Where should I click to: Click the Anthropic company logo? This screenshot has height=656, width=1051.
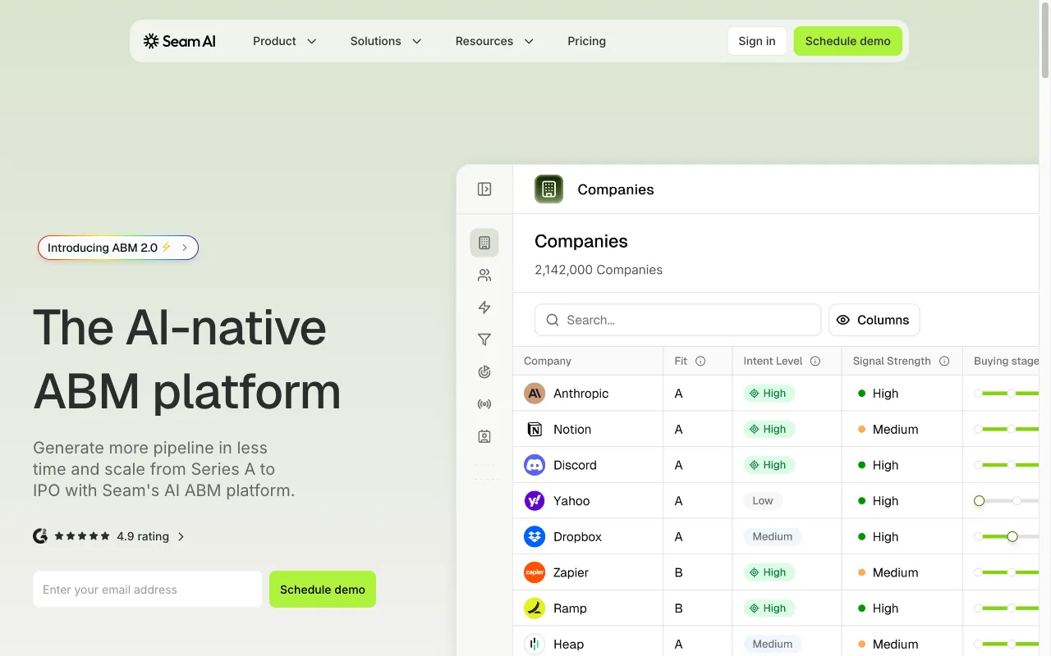click(x=535, y=394)
